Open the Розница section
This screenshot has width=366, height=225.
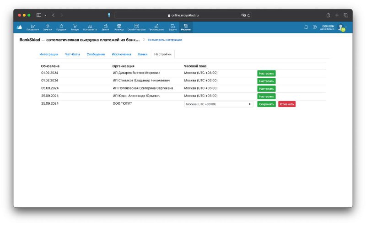click(x=119, y=27)
